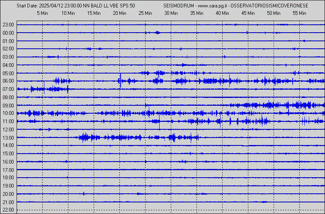This screenshot has width=325, height=214.
Task: Click the 45 Min axis label
Action: click(x=248, y=13)
